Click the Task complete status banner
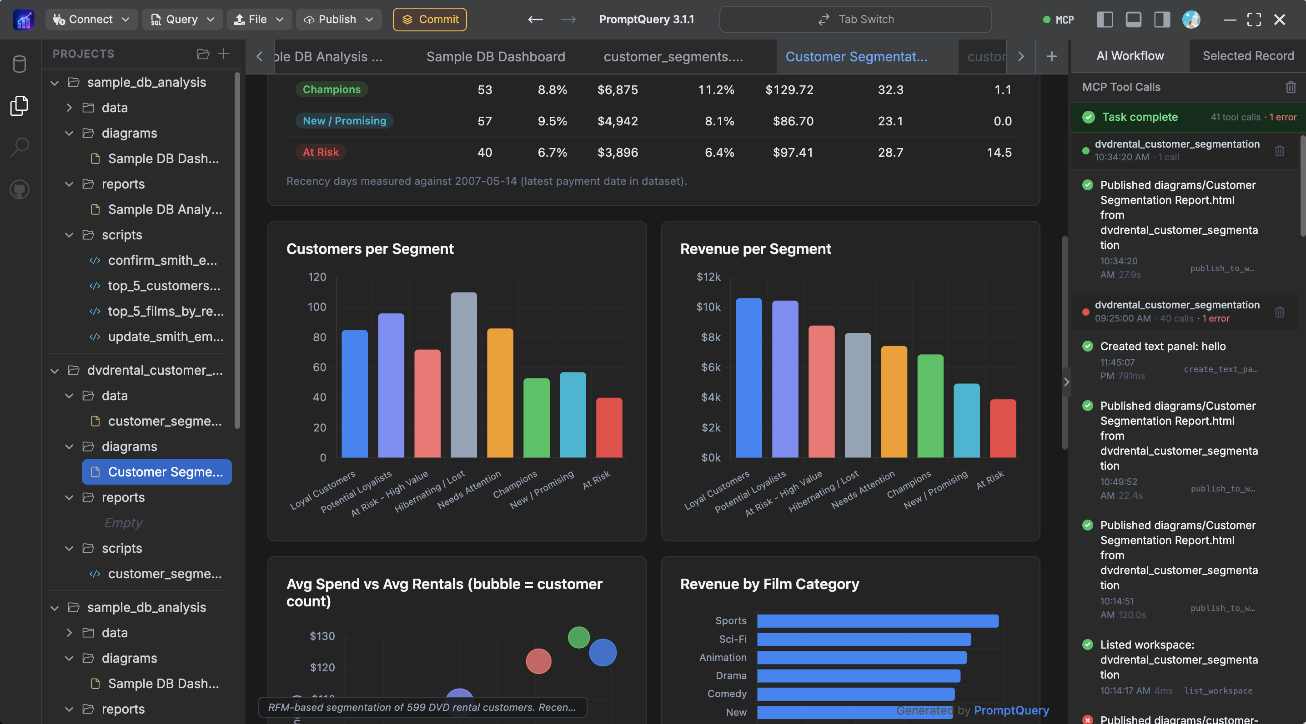This screenshot has height=724, width=1306. (x=1188, y=117)
